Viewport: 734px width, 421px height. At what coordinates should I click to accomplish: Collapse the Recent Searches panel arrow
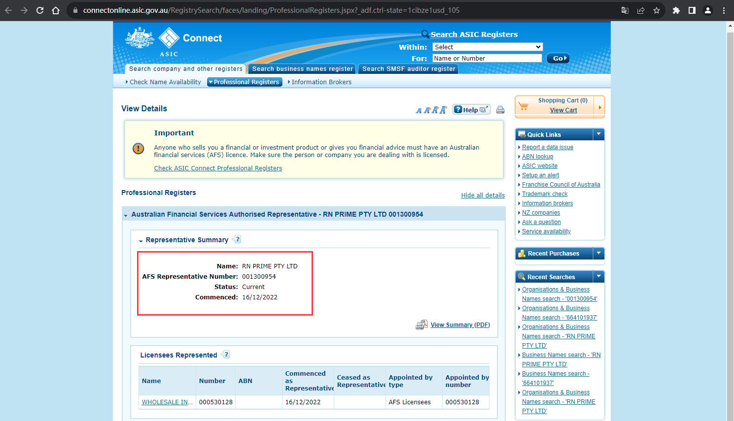pyautogui.click(x=598, y=276)
